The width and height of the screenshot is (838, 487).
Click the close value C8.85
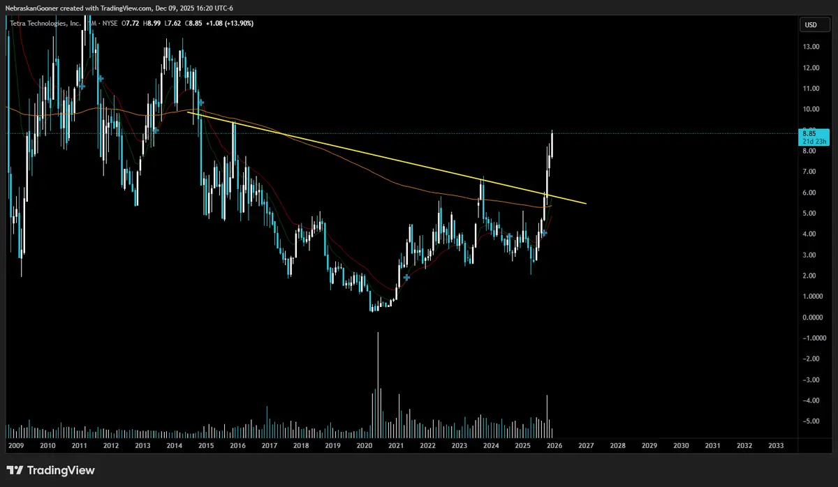pyautogui.click(x=194, y=23)
